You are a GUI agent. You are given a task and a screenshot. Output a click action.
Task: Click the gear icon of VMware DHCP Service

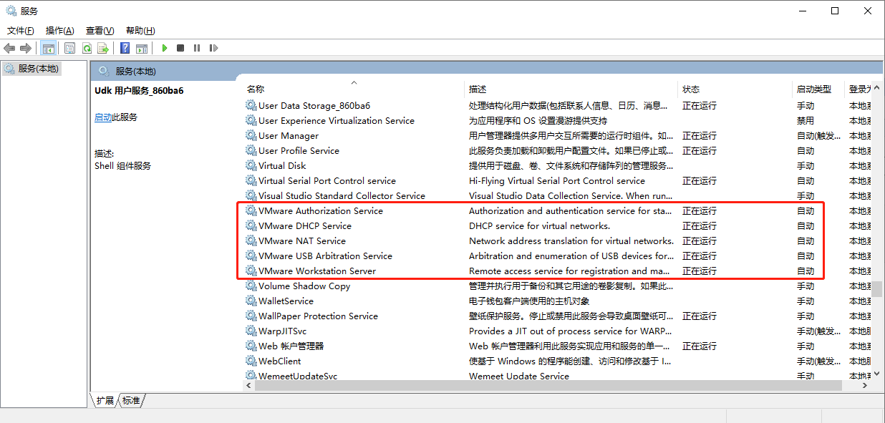click(251, 225)
